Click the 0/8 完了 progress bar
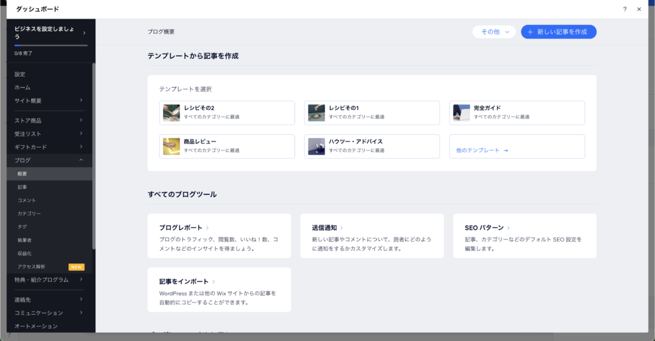 pyautogui.click(x=51, y=45)
